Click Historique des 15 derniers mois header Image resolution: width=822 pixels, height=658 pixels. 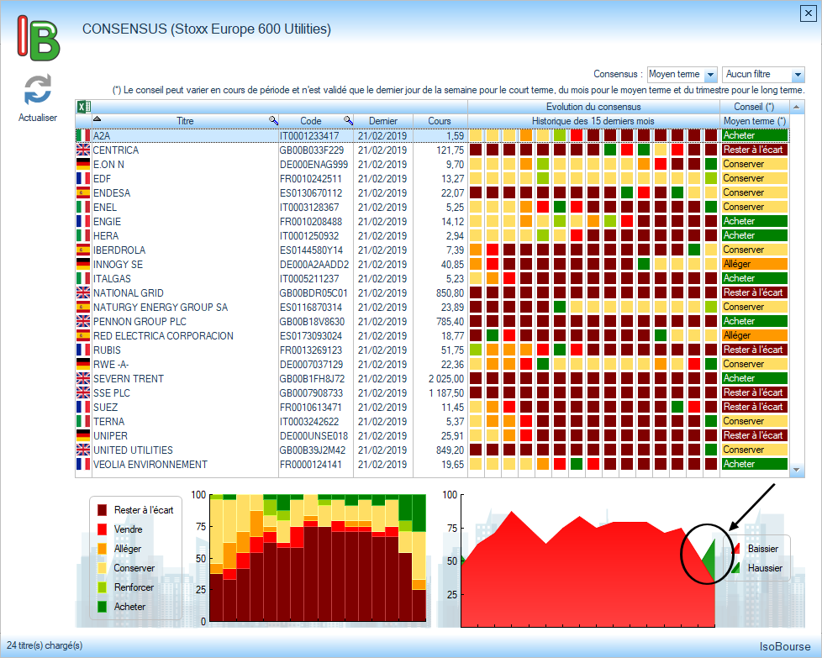[593, 121]
